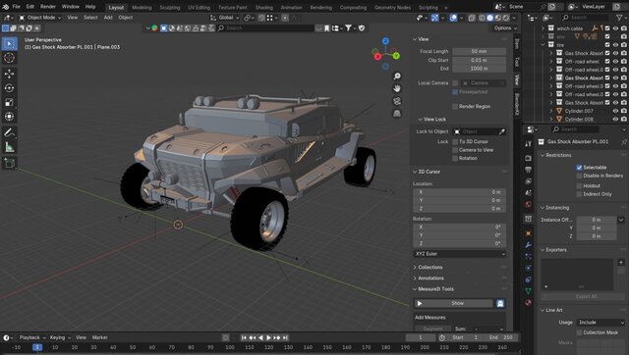Enable the Disable in Renders checkbox
This screenshot has height=355, width=629.
(x=579, y=176)
